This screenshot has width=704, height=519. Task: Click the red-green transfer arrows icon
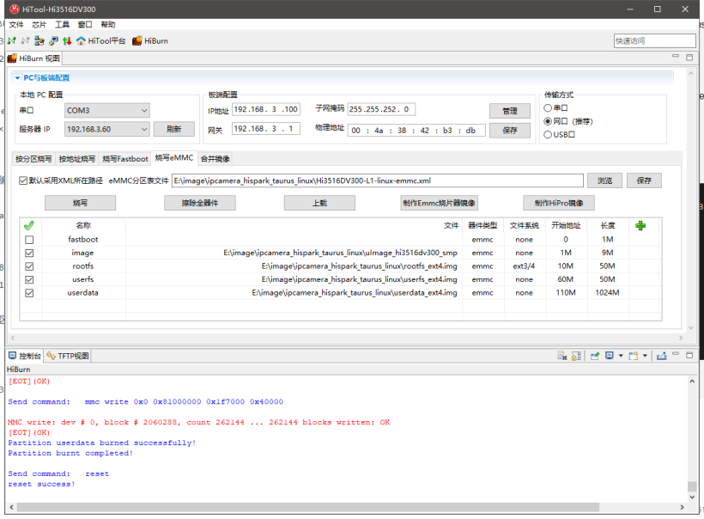pos(67,41)
